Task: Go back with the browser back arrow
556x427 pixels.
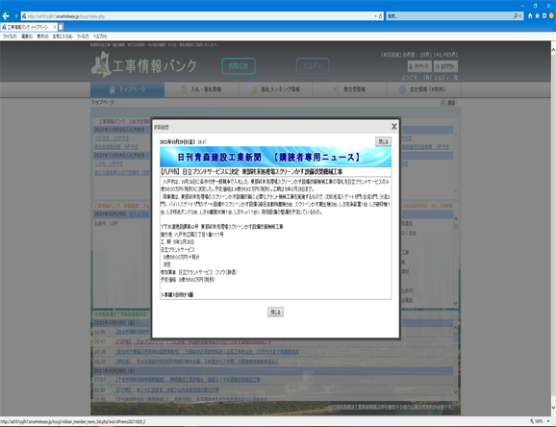Action: pos(6,16)
